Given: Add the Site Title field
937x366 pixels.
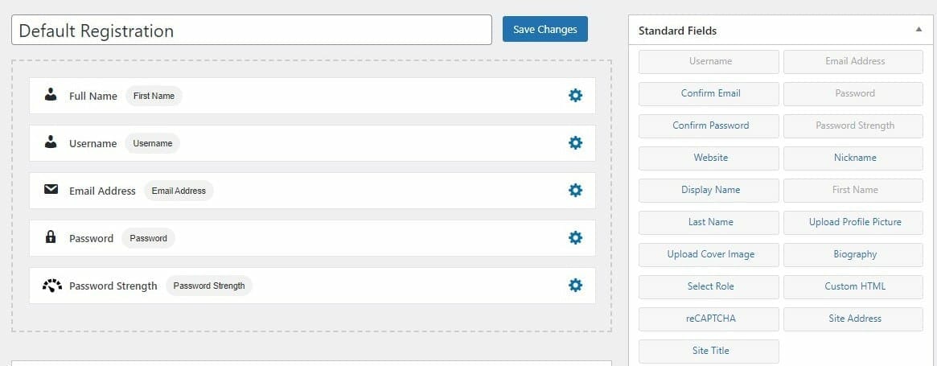Looking at the screenshot, I should point(709,351).
